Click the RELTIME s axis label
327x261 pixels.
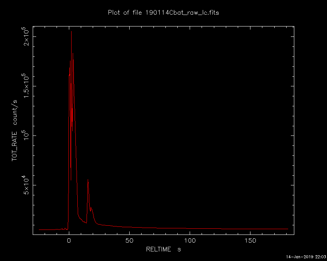pyautogui.click(x=163, y=249)
